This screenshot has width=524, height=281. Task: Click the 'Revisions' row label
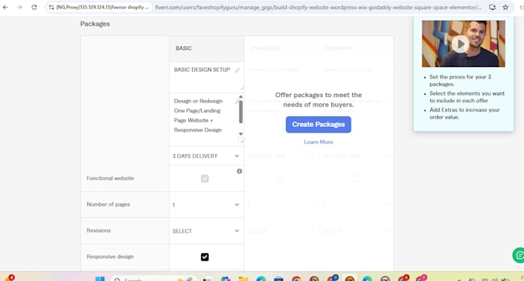point(99,231)
